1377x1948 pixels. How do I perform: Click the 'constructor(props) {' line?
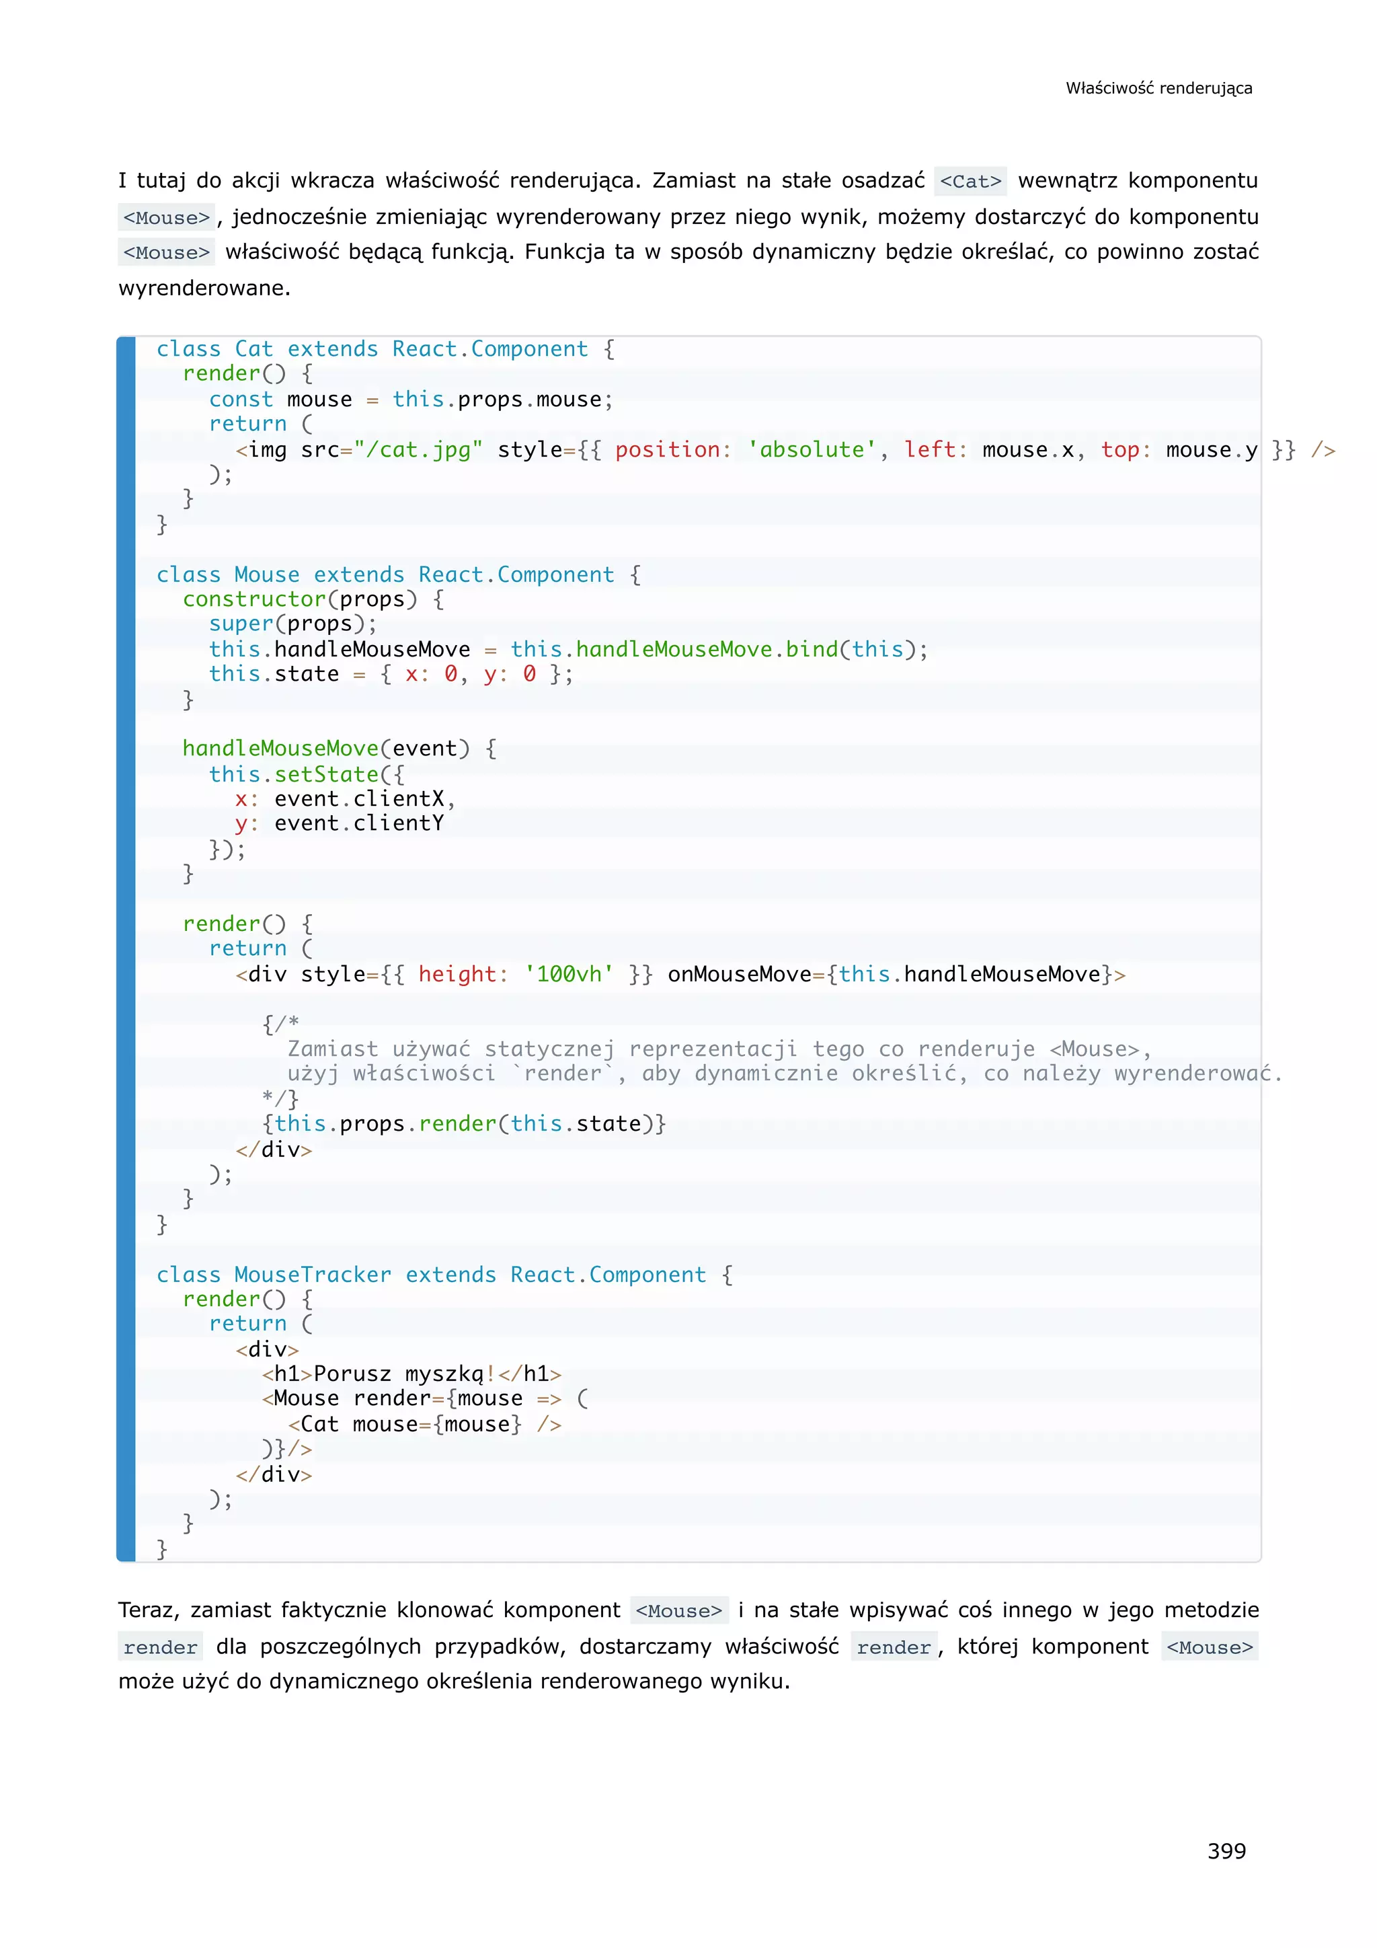point(313,599)
